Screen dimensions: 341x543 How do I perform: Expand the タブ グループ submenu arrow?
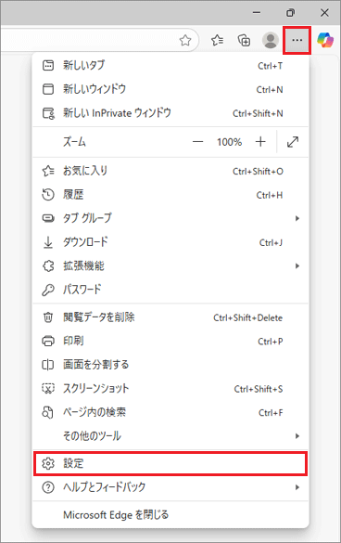tap(297, 218)
